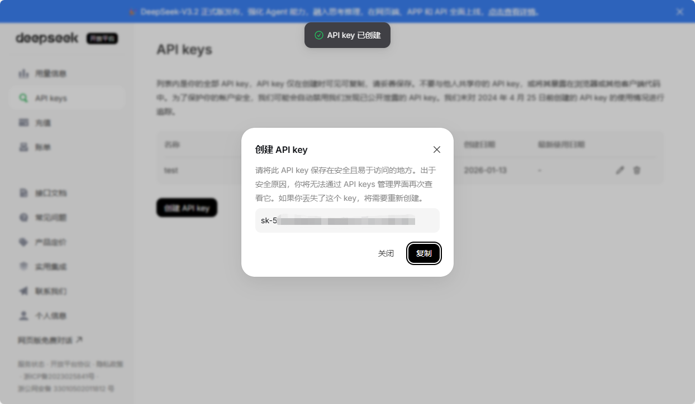Open the 账单 billing sidebar icon
The width and height of the screenshot is (695, 404).
(23, 147)
